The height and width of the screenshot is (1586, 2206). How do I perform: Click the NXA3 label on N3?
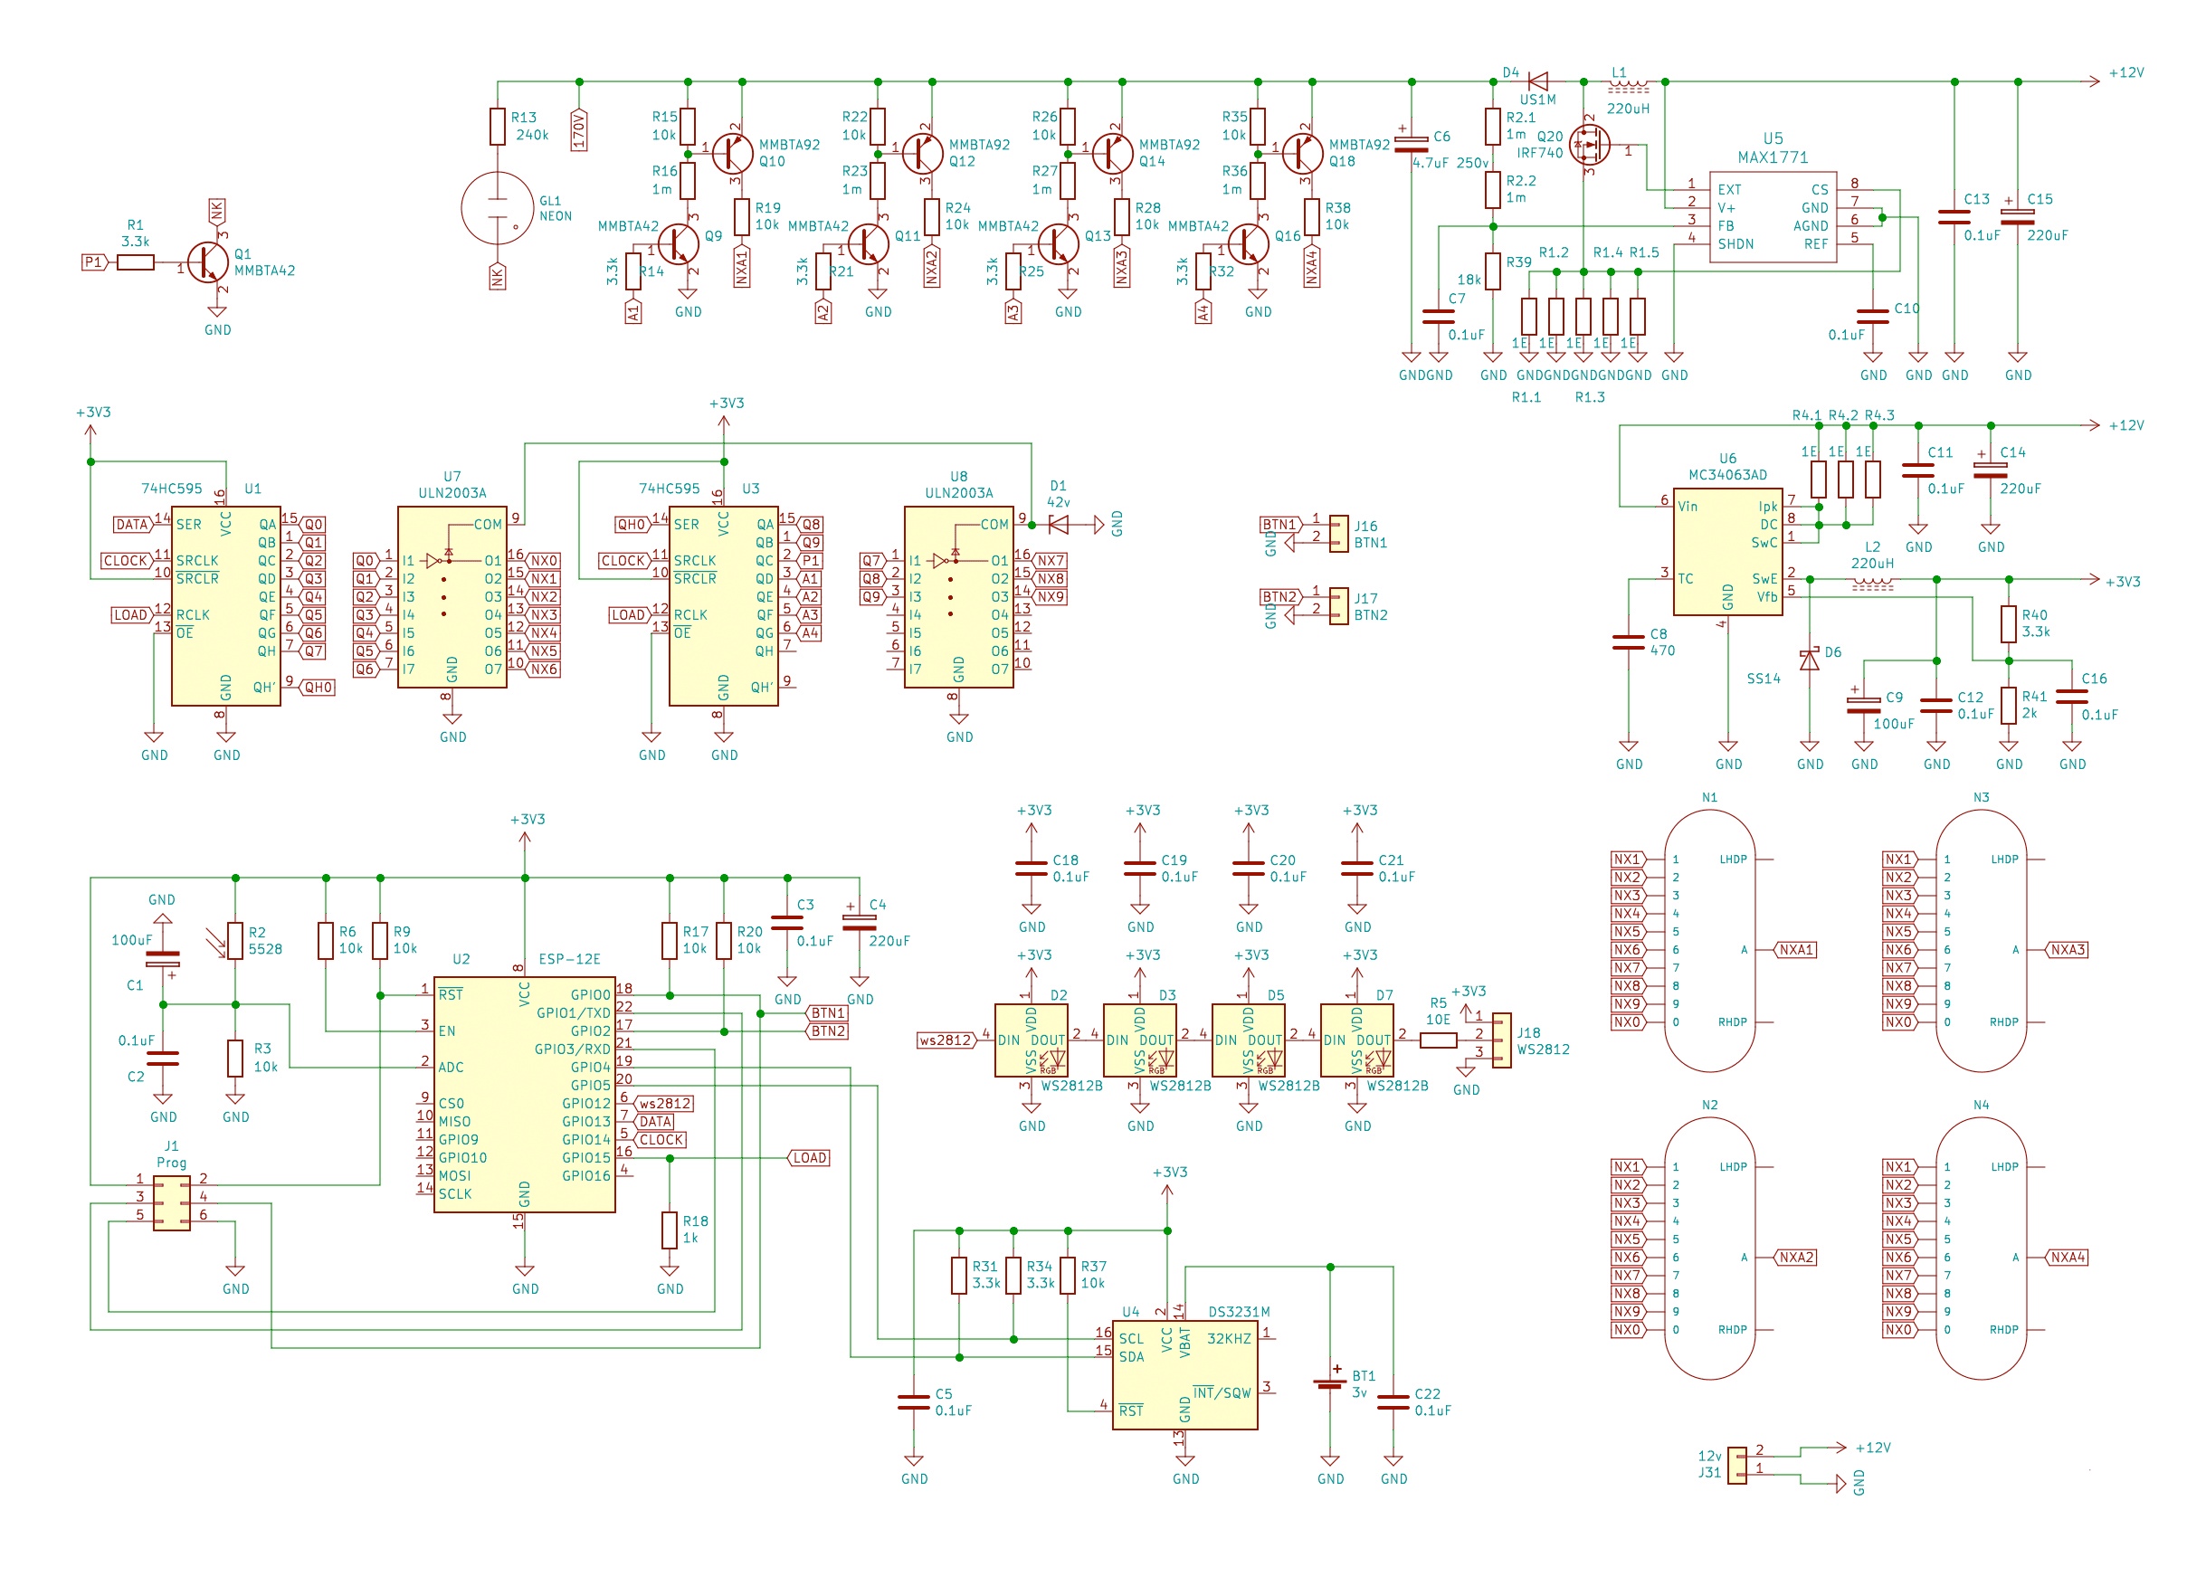2068,950
